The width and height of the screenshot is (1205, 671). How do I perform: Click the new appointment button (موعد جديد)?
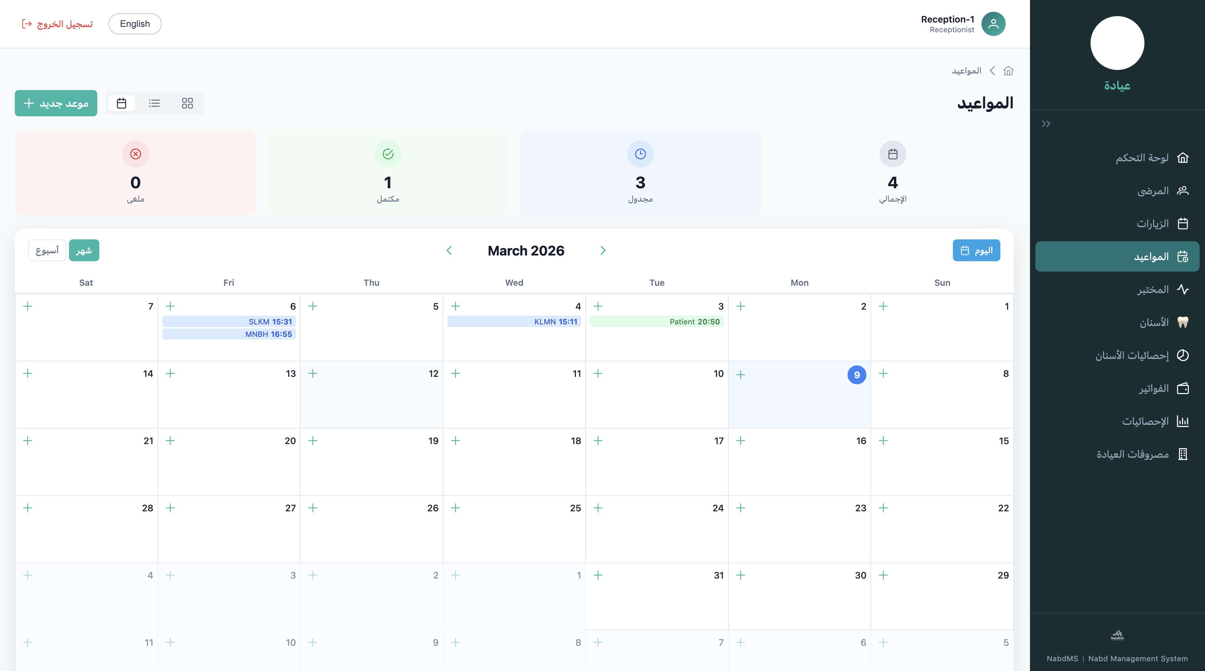coord(56,103)
